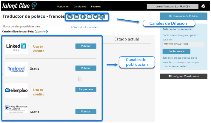
Task: Click the elempleo logo
Action: (x=16, y=90)
